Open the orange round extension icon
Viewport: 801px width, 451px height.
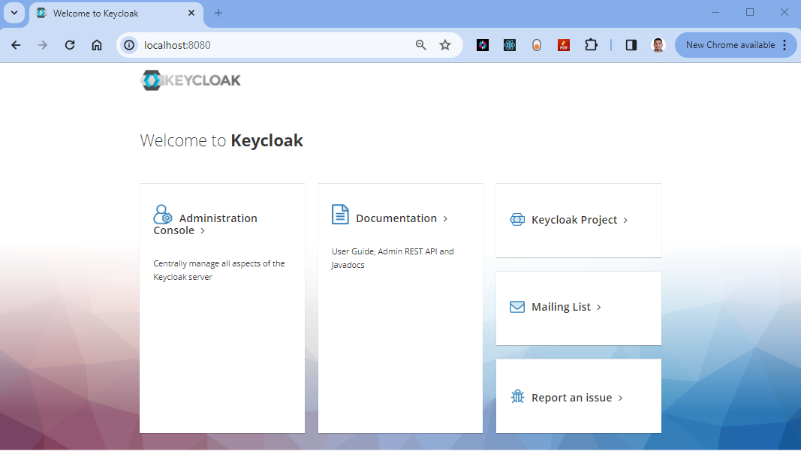point(537,45)
